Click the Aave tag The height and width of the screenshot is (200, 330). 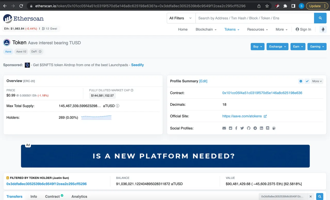[x=8, y=51]
